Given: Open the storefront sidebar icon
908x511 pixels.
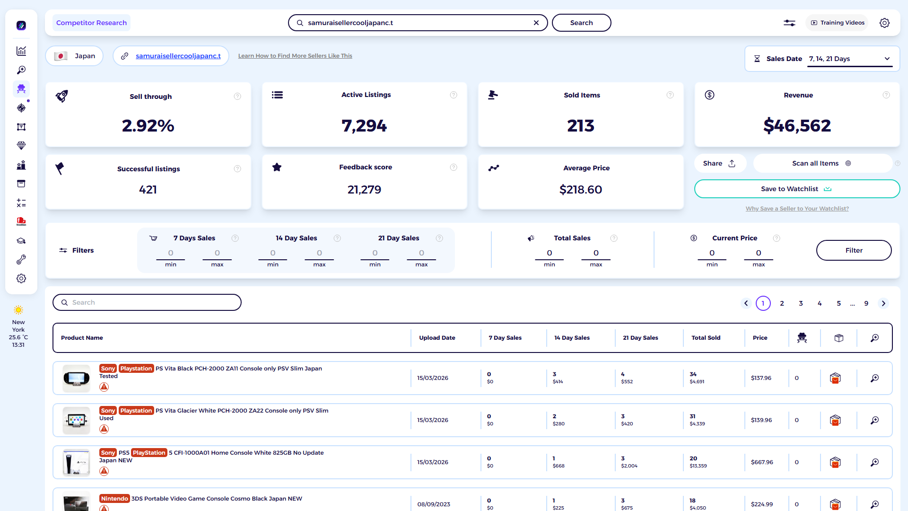Looking at the screenshot, I should click(21, 184).
